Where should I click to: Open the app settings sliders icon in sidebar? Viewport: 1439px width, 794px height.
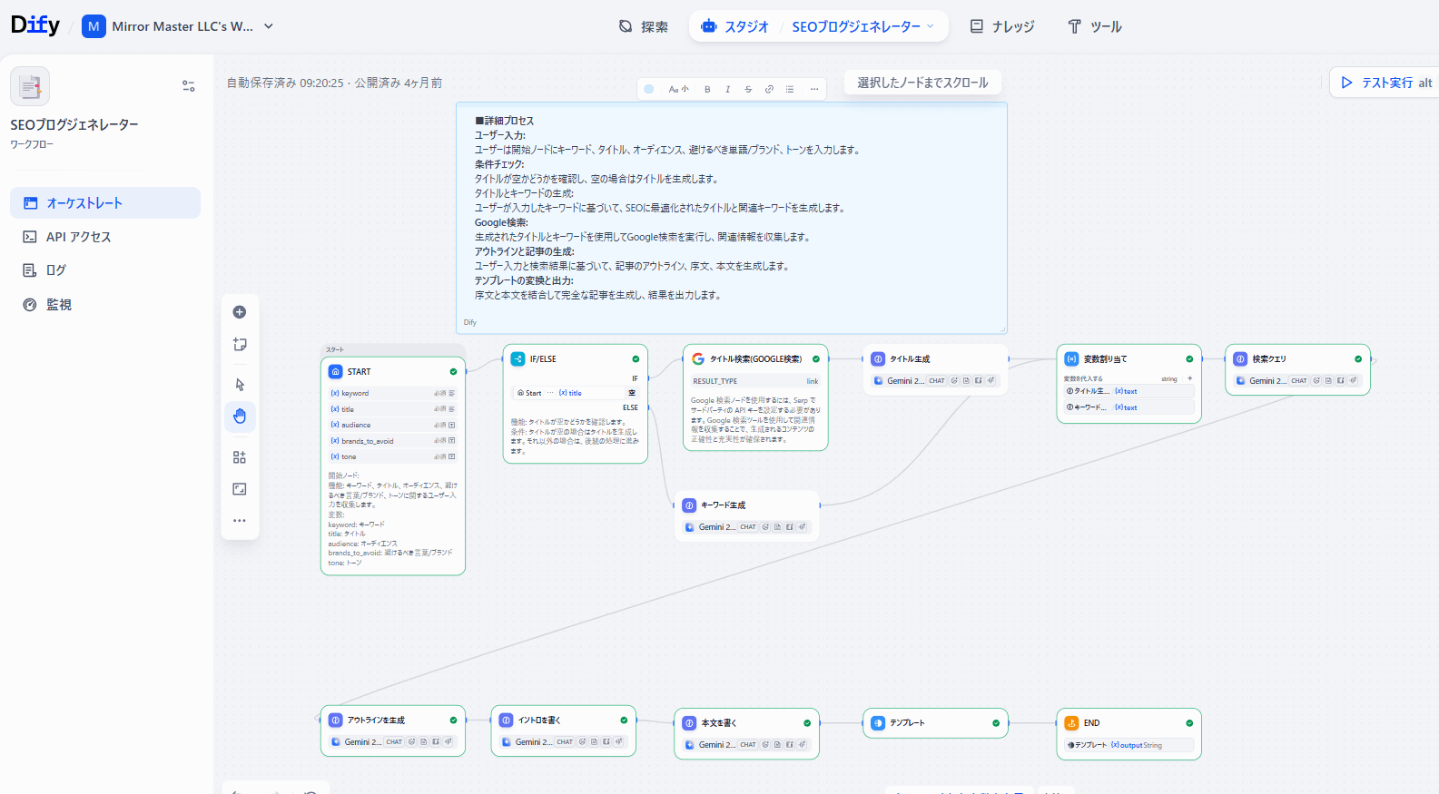click(x=189, y=86)
